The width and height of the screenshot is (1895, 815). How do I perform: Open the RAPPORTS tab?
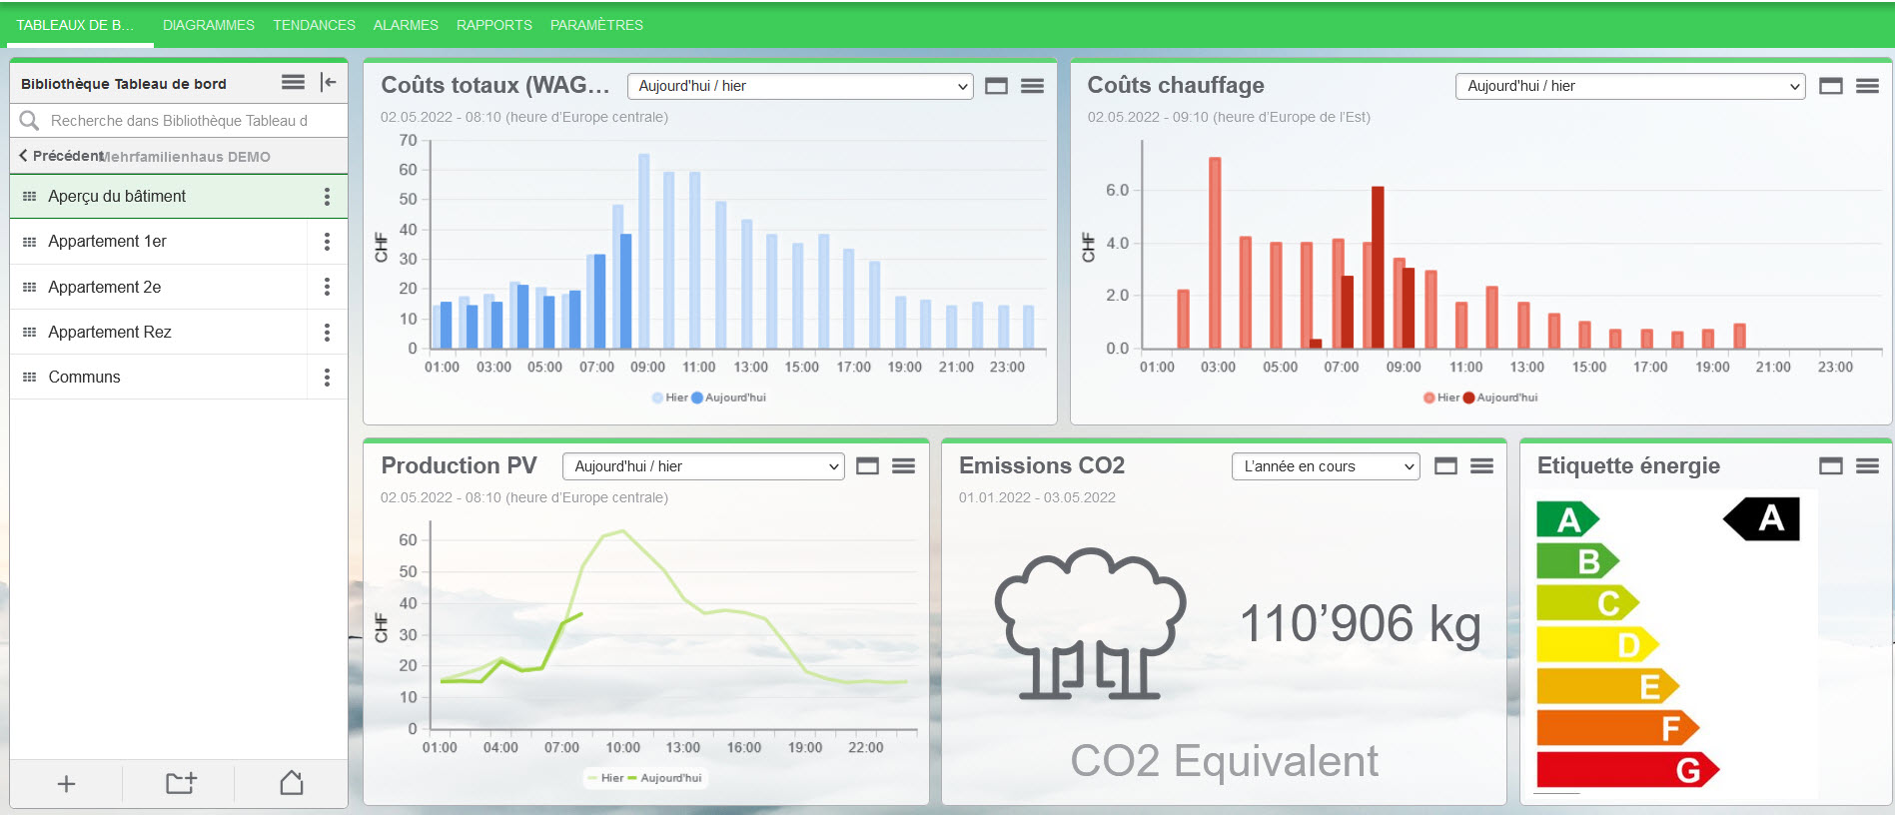493,25
